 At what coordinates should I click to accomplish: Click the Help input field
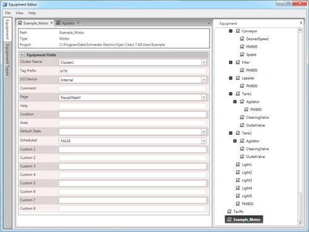tap(132, 106)
